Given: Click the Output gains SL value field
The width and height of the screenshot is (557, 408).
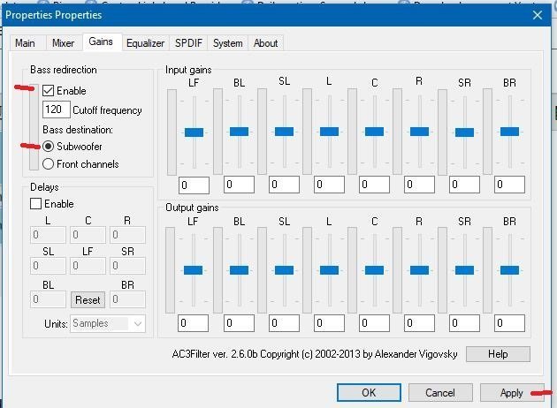Looking at the screenshot, I should (x=284, y=323).
